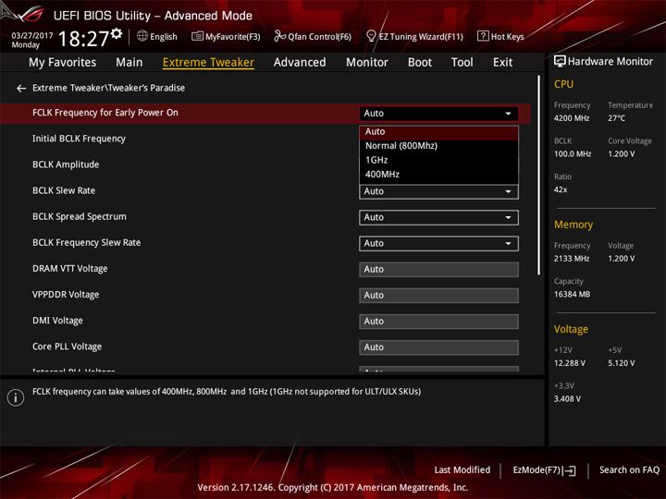The image size is (666, 499).
Task: Click the memory capacity value 16384 MB
Action: point(573,295)
